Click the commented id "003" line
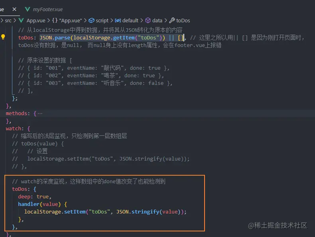This screenshot has height=237, width=315. (95, 83)
